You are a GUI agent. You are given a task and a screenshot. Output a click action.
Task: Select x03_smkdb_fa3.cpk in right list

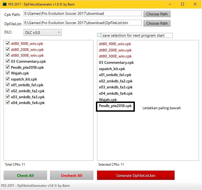[x=116, y=87]
